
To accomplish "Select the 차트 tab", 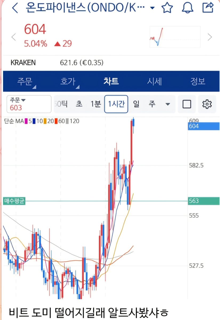I will (111, 81).
